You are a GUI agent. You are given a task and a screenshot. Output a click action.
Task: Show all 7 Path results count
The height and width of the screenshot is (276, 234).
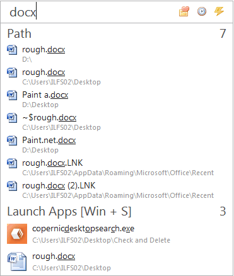tap(223, 33)
